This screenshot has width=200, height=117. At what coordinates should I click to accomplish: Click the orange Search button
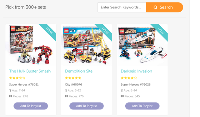pyautogui.click(x=164, y=7)
